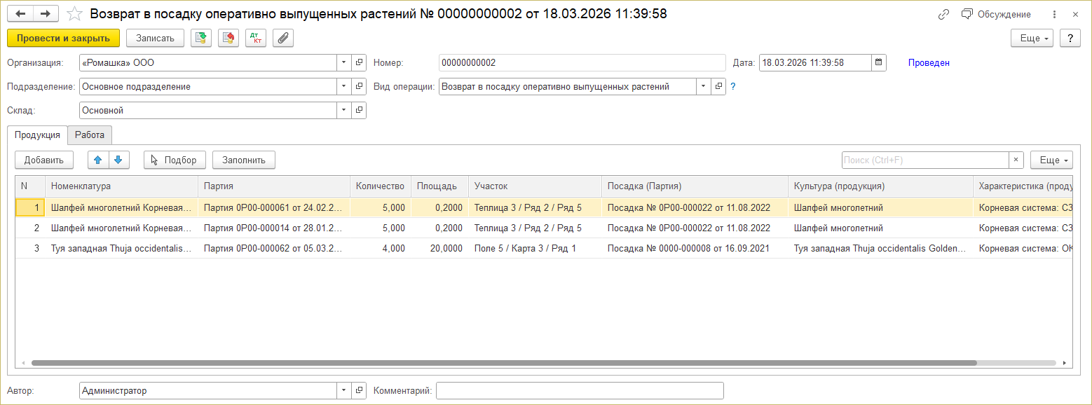
Task: Click the Подбор button
Action: tap(175, 160)
